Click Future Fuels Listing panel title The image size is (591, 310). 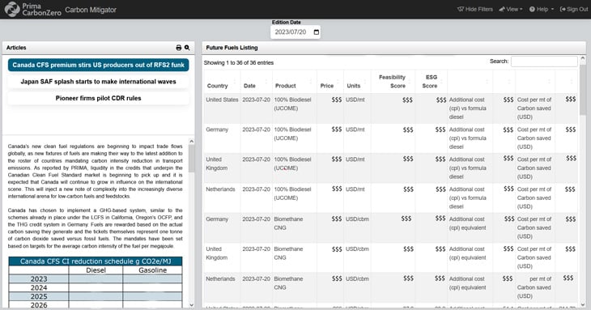coord(232,48)
